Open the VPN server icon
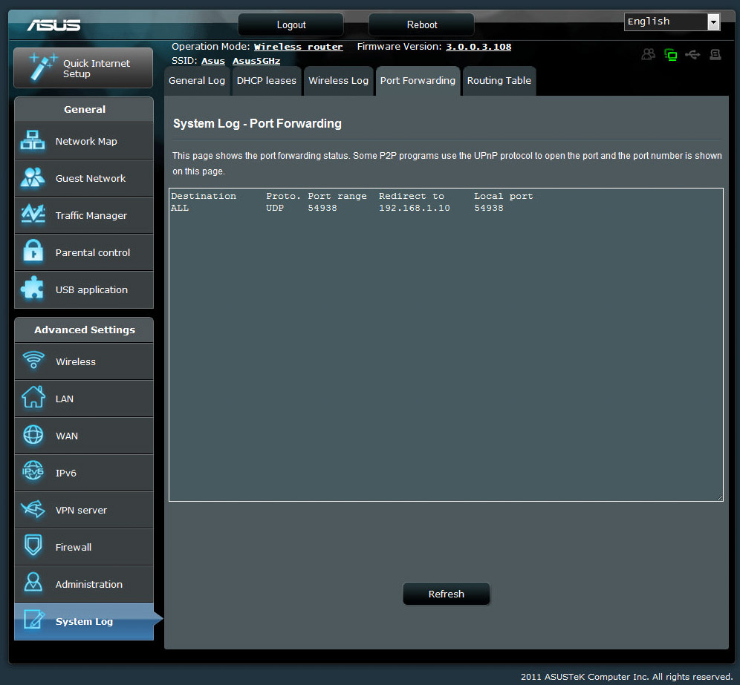The height and width of the screenshot is (685, 740). [x=33, y=510]
